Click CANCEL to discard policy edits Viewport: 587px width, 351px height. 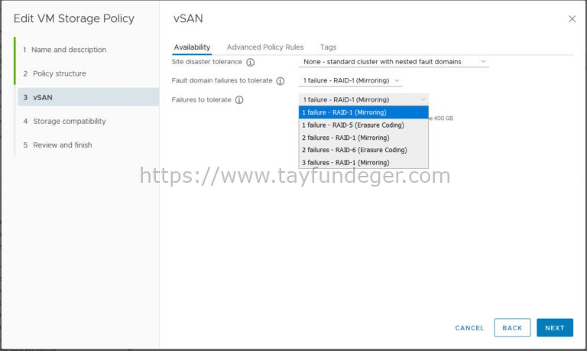[x=469, y=328]
